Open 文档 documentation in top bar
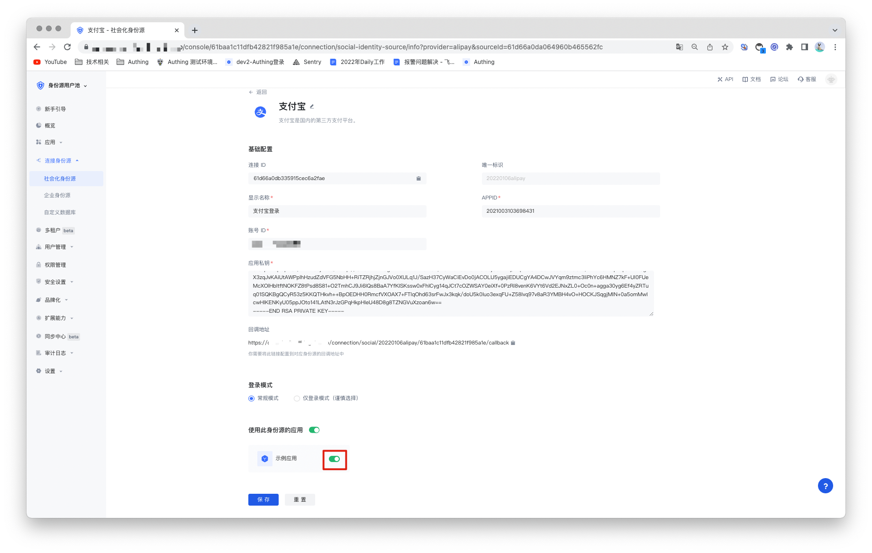Screen dimensions: 872x553 pos(752,80)
